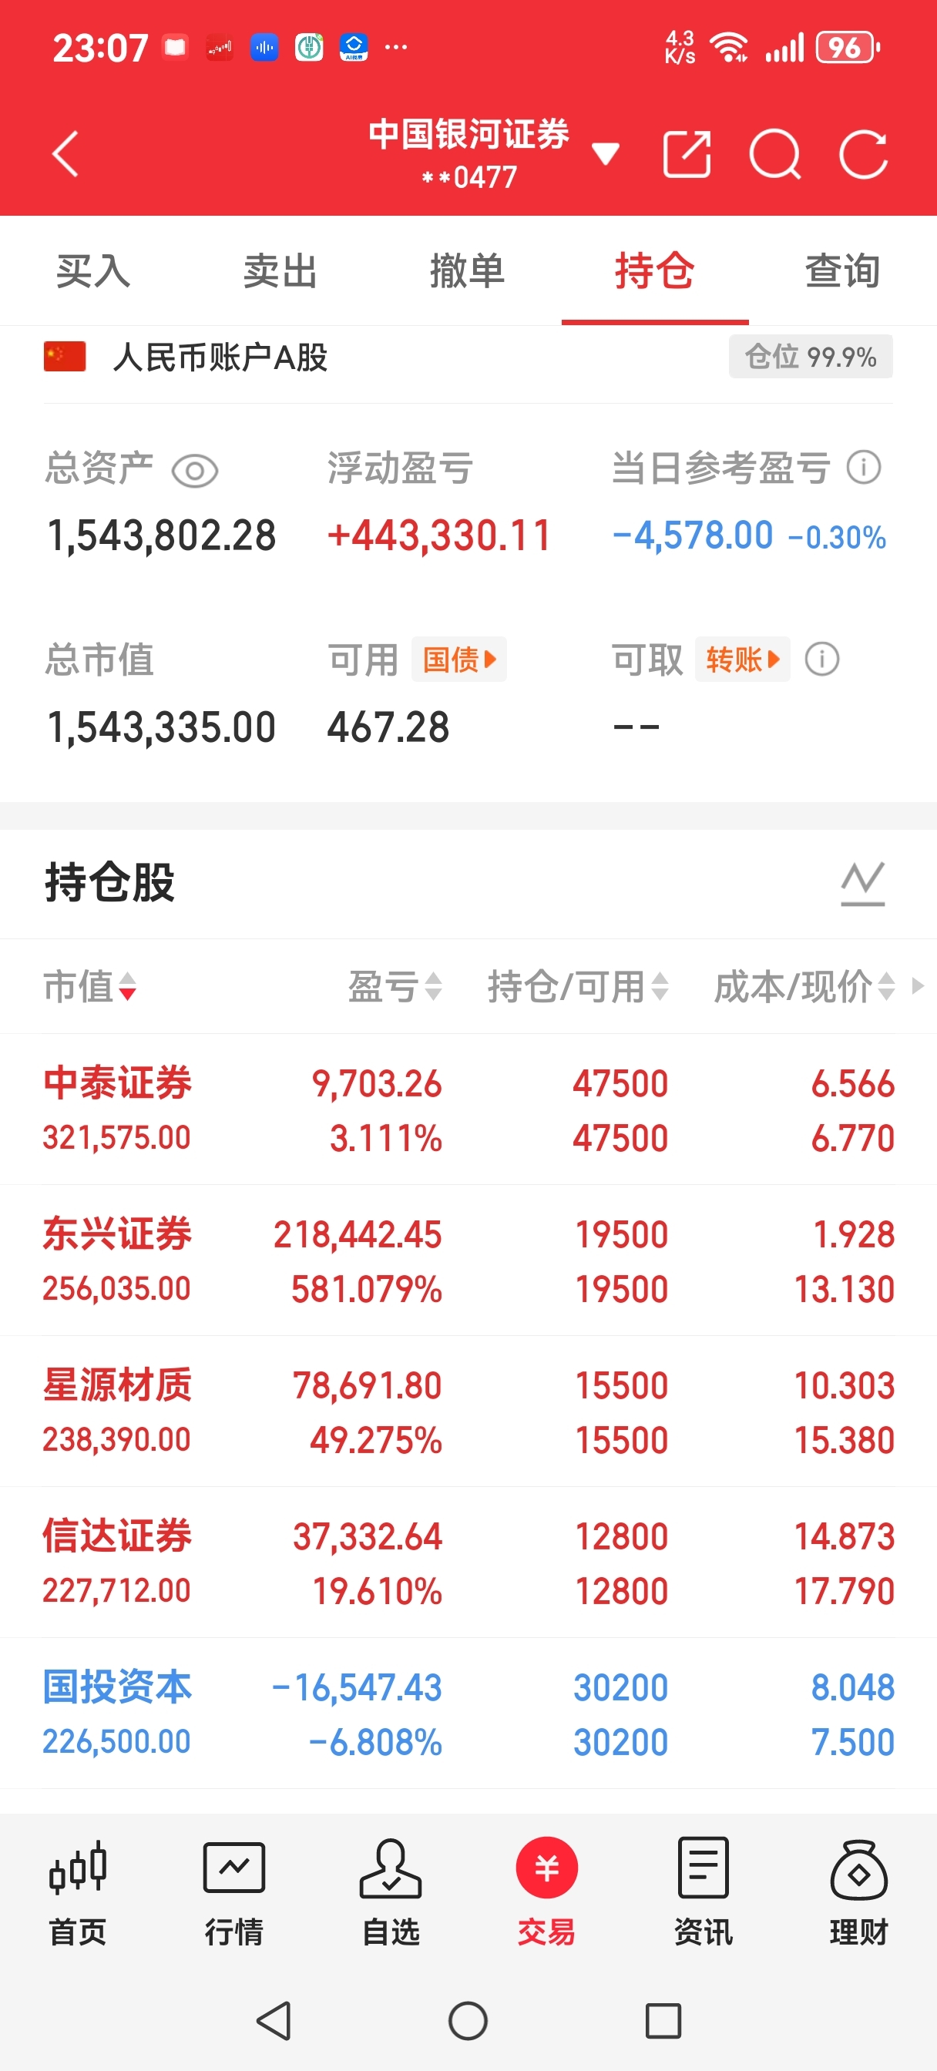The width and height of the screenshot is (937, 2071).
Task: Tap the back arrow icon
Action: (x=66, y=153)
